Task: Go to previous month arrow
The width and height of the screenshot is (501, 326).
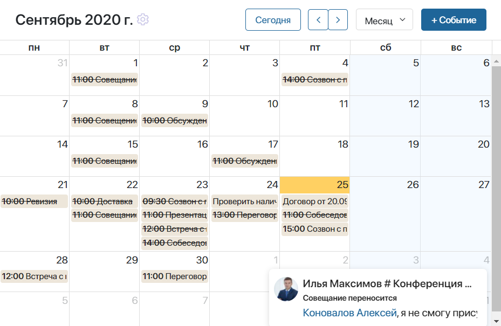Action: click(318, 20)
